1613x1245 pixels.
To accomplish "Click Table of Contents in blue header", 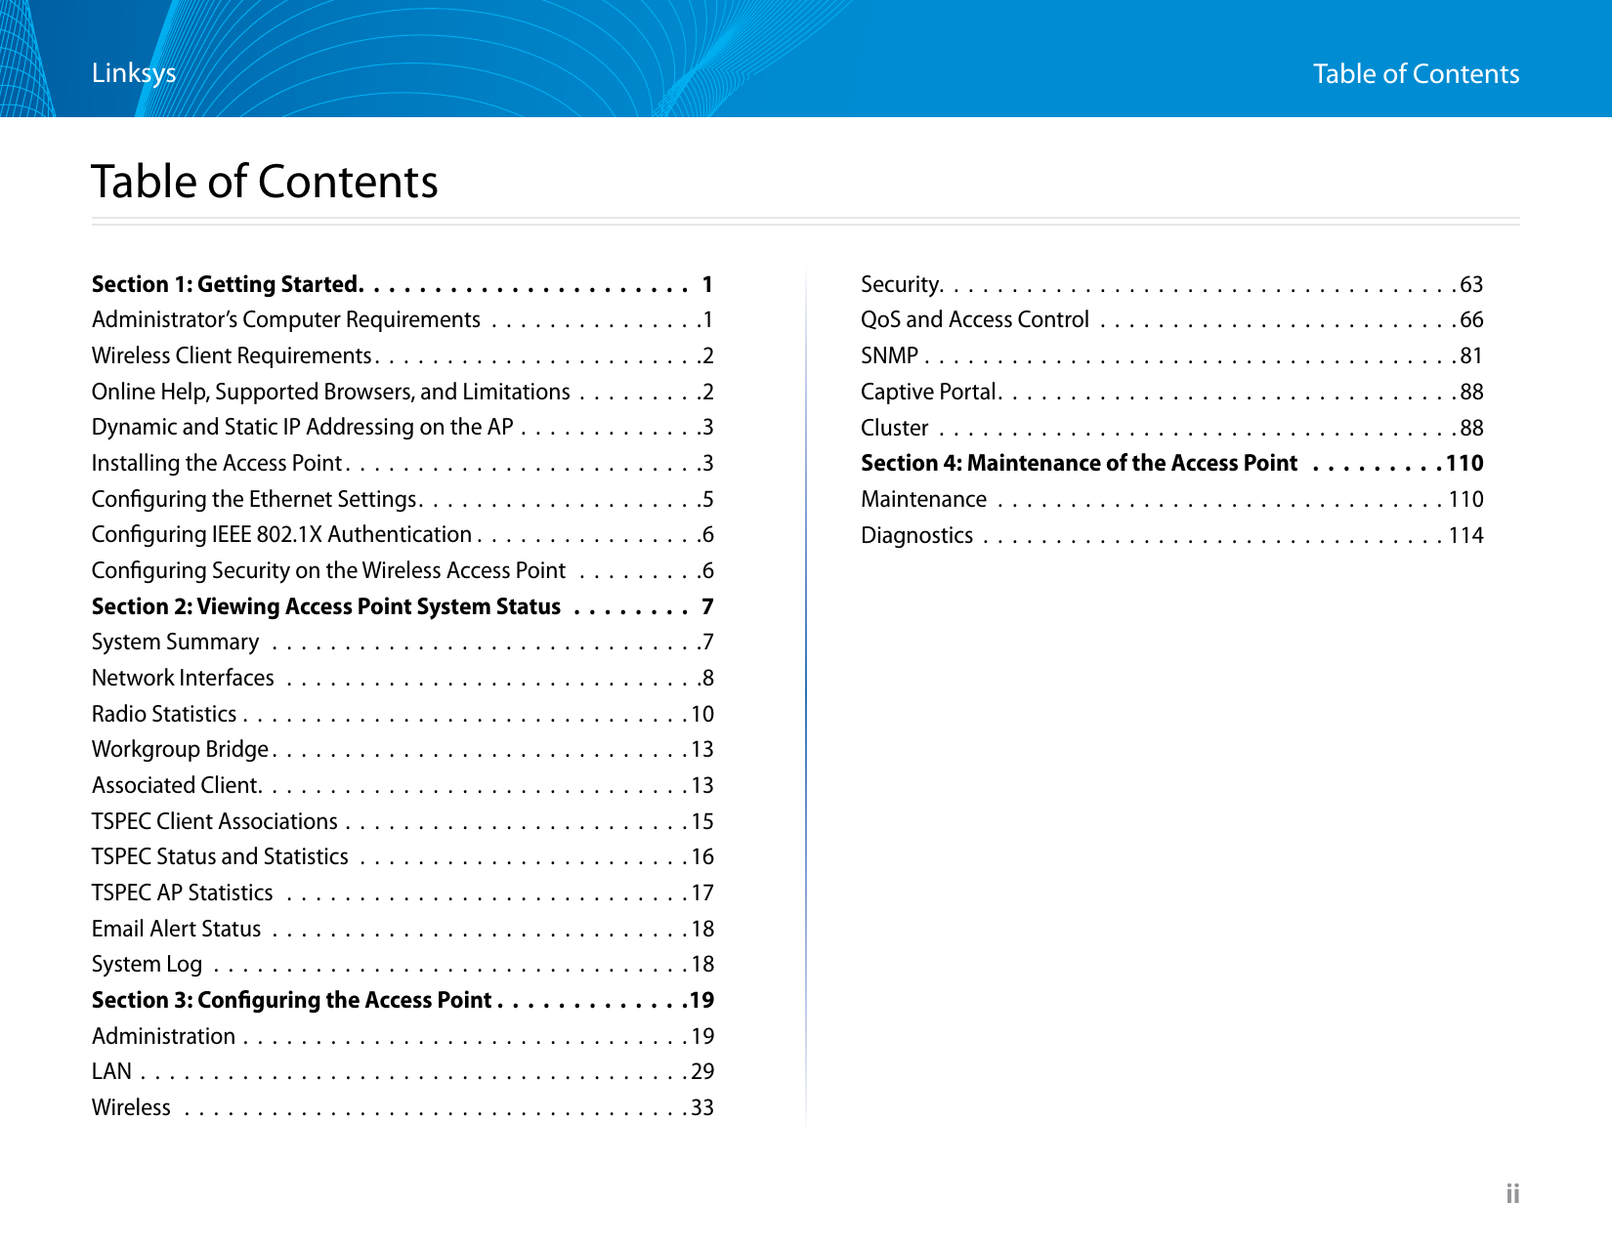I will click(1416, 74).
